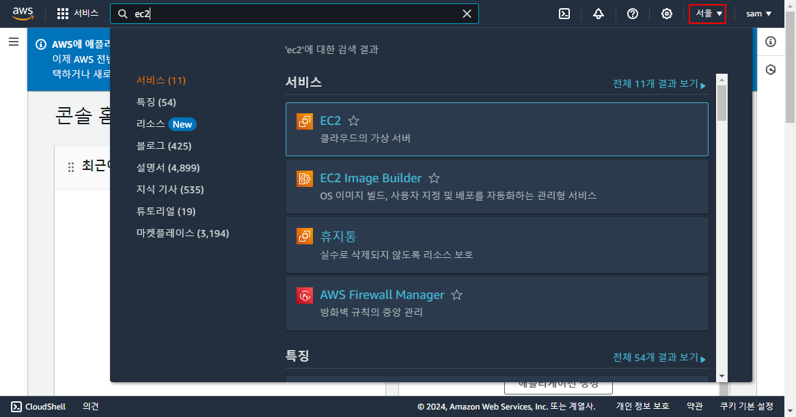Click the '클라우드의 가상 서버' description text

pyautogui.click(x=365, y=138)
